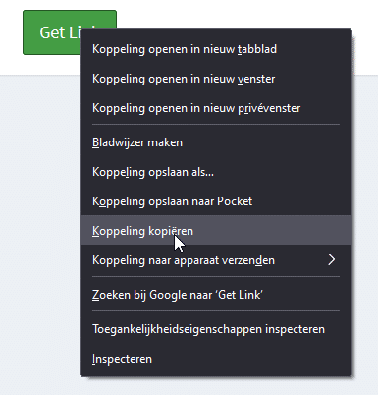378x395 pixels.
Task: Dismiss menu by clicking the gray page background
Action: point(39,229)
